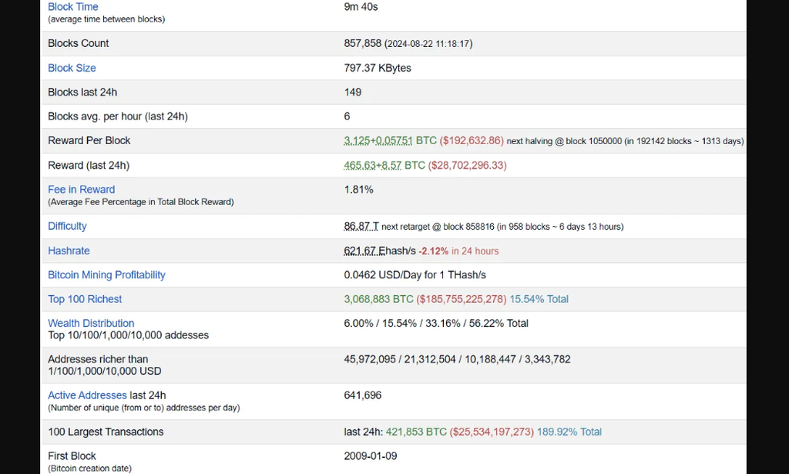Image resolution: width=789 pixels, height=474 pixels.
Task: Click the 465.63+8.57 reward last 24h value
Action: click(x=373, y=166)
